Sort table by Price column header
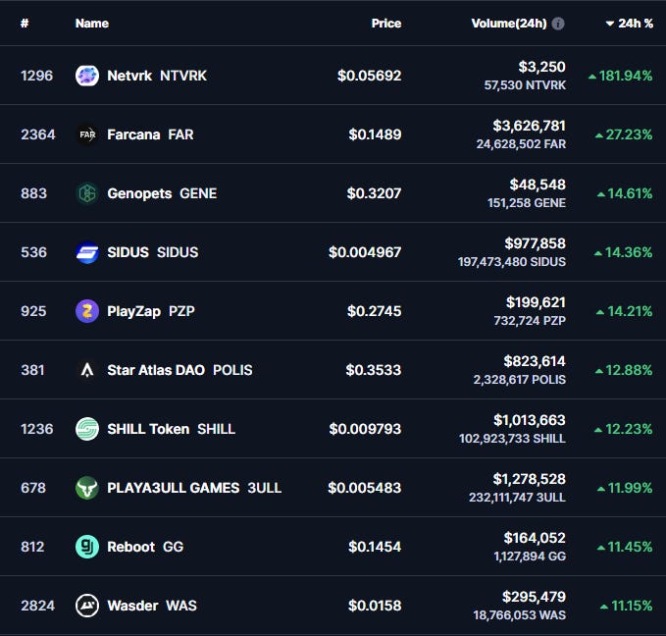Image resolution: width=666 pixels, height=636 pixels. coord(386,24)
